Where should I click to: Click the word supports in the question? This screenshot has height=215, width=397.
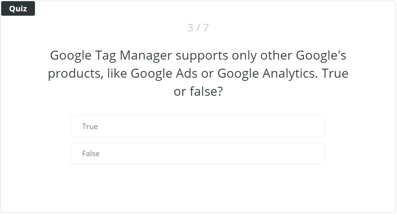(x=202, y=56)
